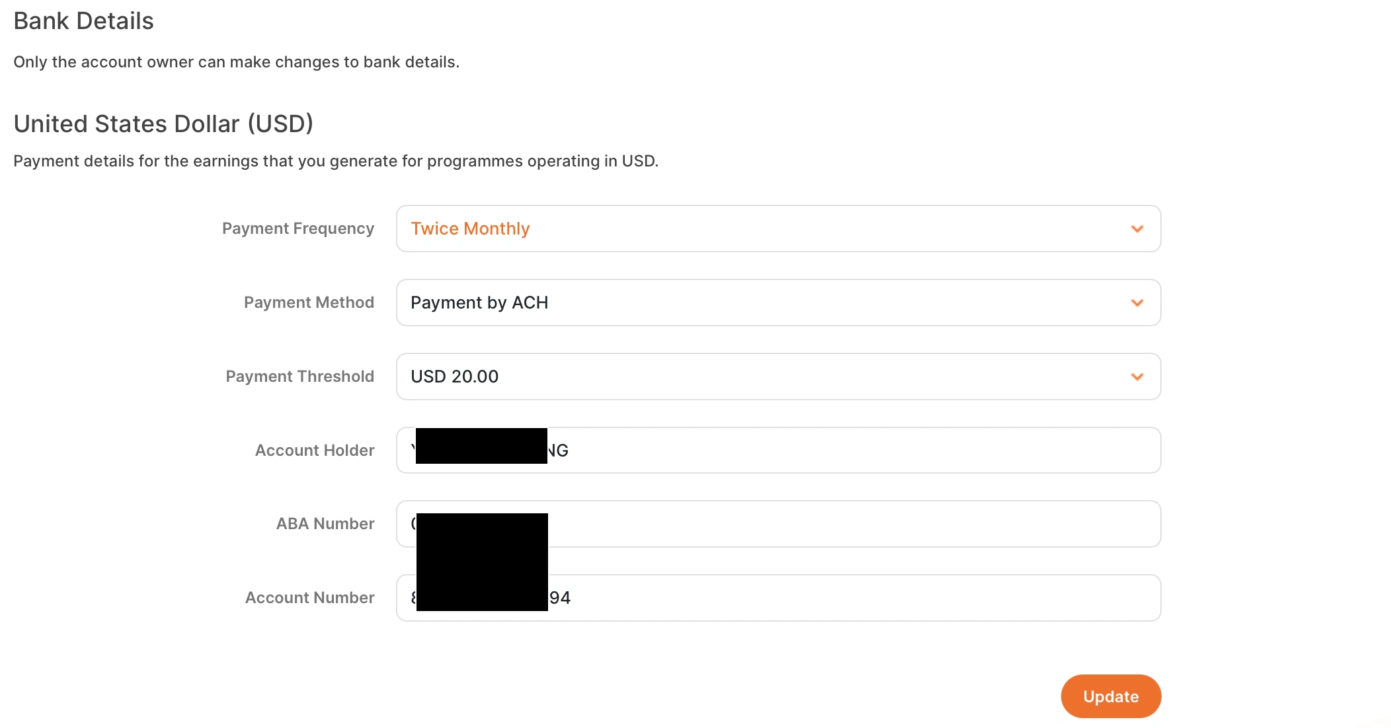
Task: Click the Bank Details heading
Action: [83, 21]
